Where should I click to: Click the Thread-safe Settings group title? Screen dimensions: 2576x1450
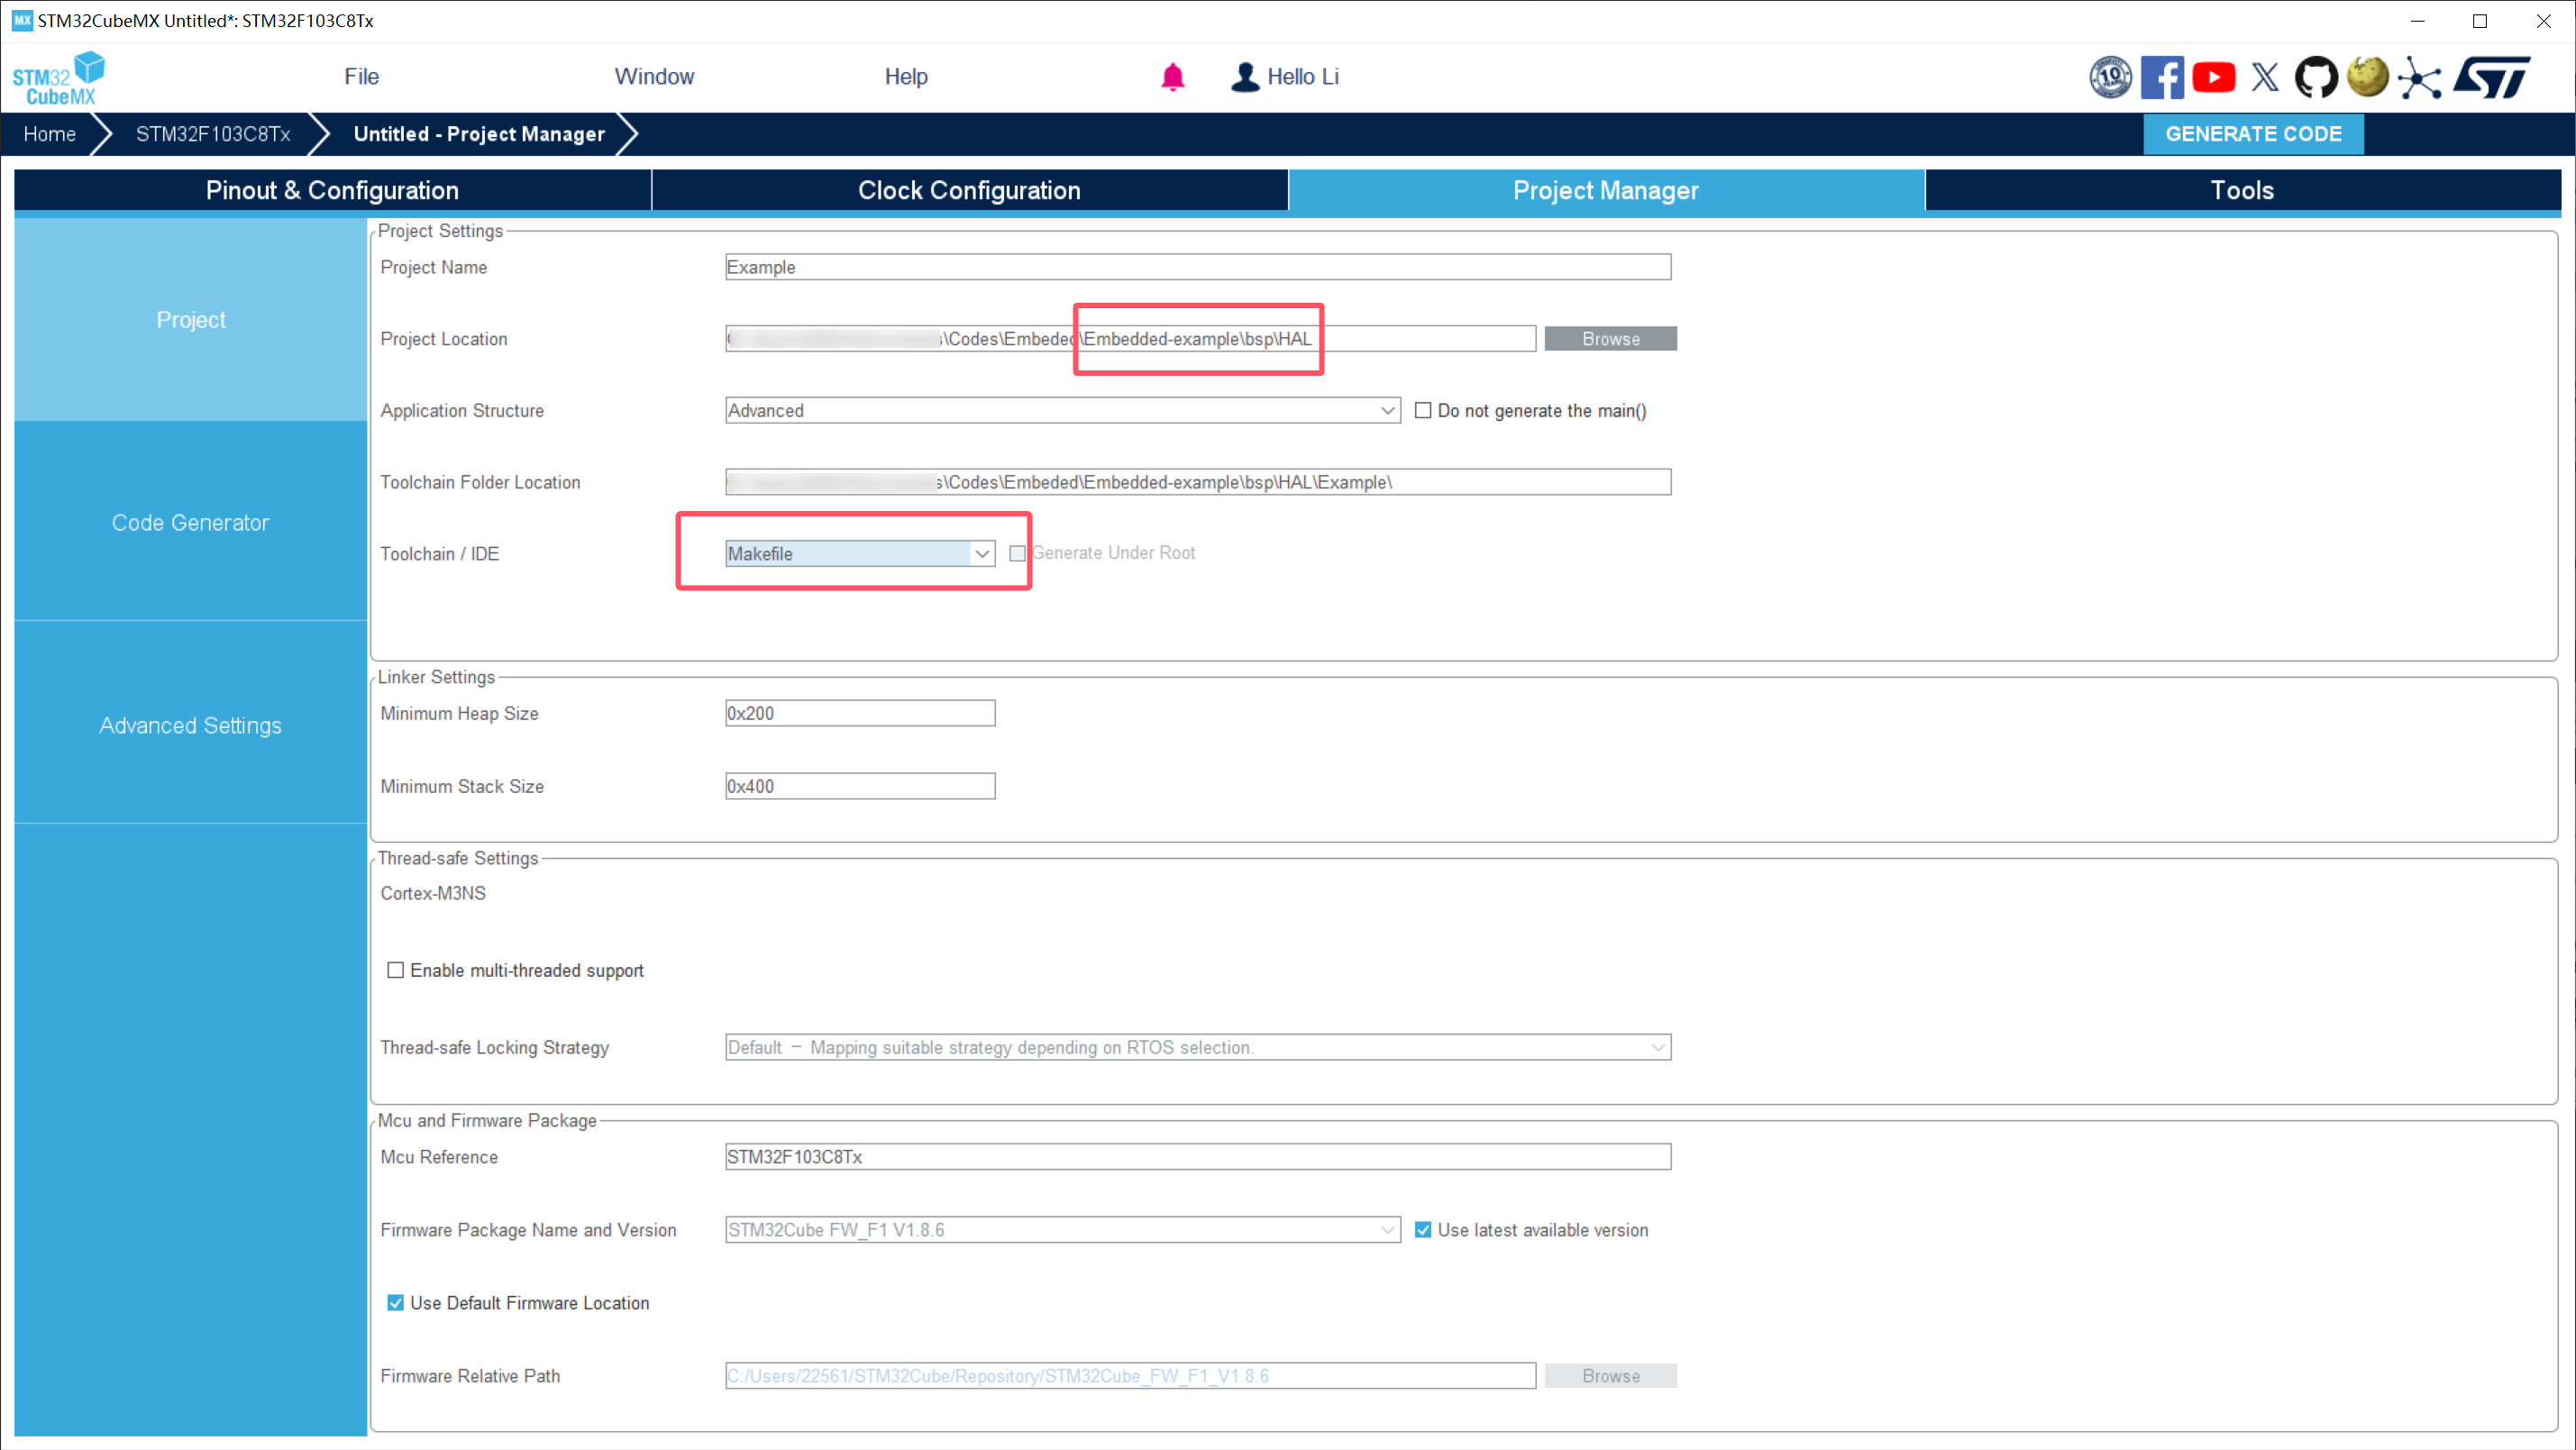(x=458, y=858)
